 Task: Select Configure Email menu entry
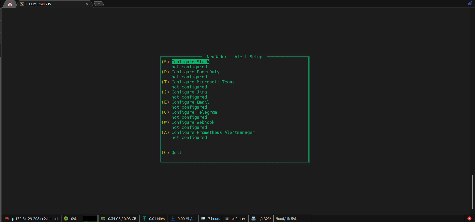tap(191, 102)
